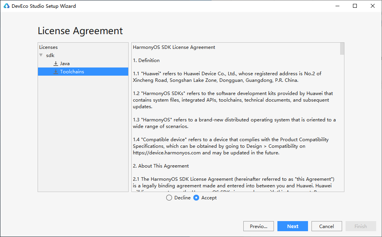Click the disabled Finish button
This screenshot has width=382, height=237.
[361, 226]
